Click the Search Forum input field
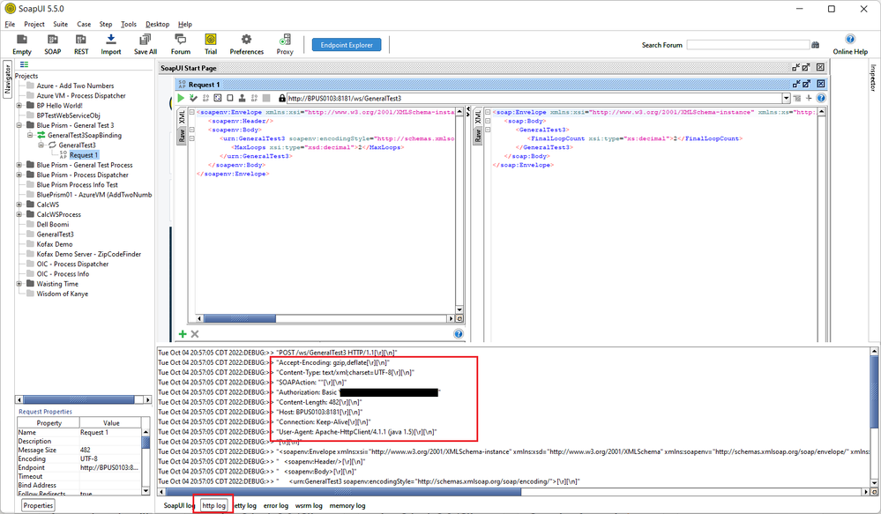 (747, 45)
